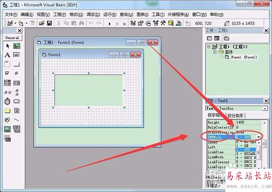The width and height of the screenshot is (272, 192).
Task: Click the End stop button in the toolbar
Action: (x=124, y=24)
